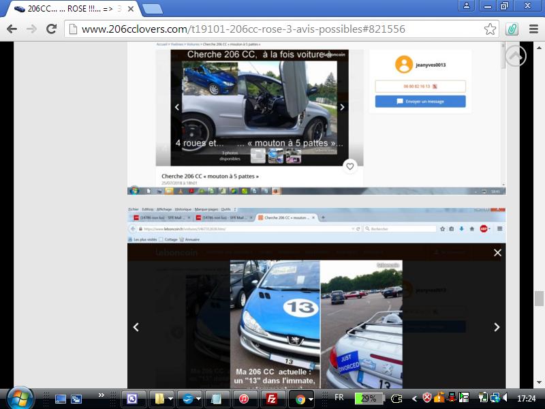Image resolution: width=545 pixels, height=409 pixels.
Task: Show hidden system tray icons
Action: (414, 399)
